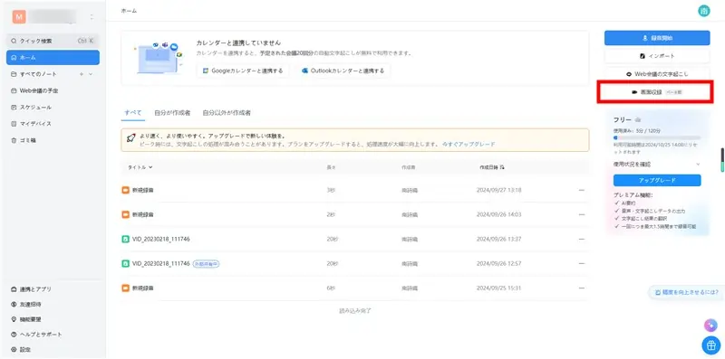Screen dimensions: 725x359
Task: Open more options for the 2024/09/27 13:18 row
Action: 582,190
